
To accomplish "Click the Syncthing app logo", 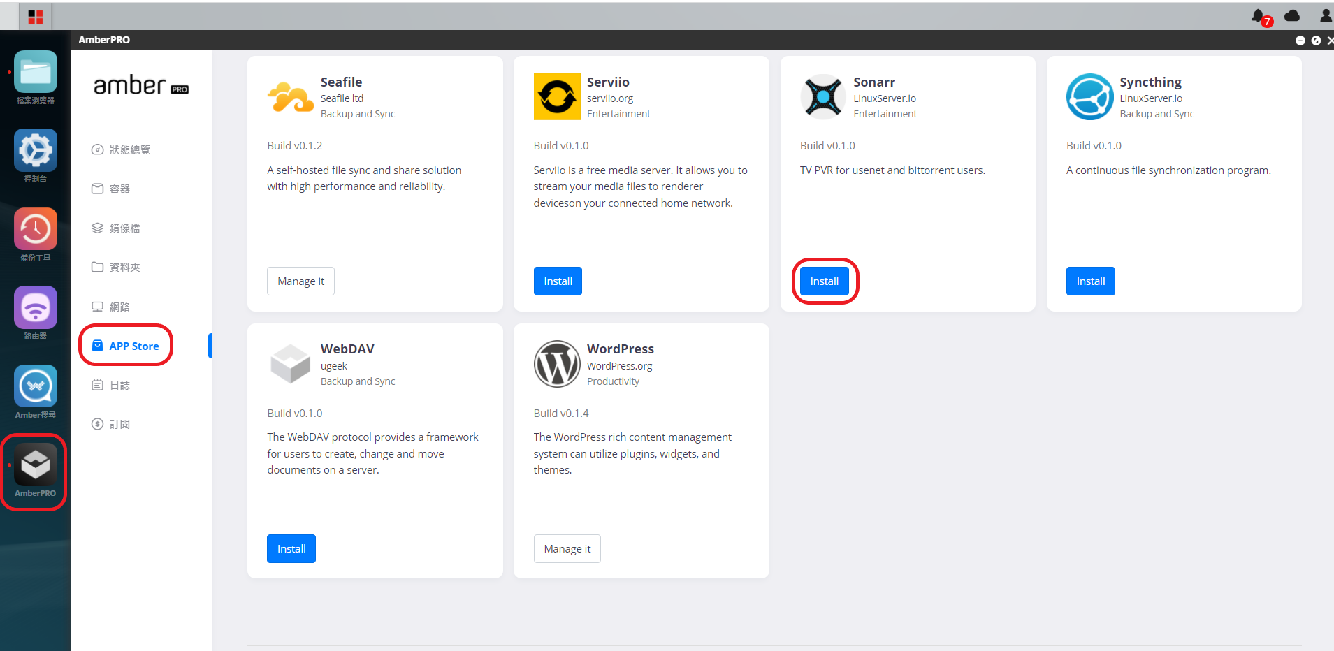I will coord(1090,97).
